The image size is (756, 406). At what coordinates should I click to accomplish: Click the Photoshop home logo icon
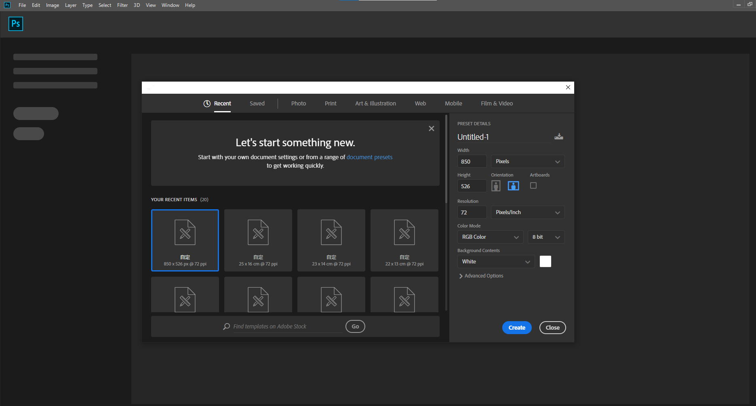coord(16,24)
